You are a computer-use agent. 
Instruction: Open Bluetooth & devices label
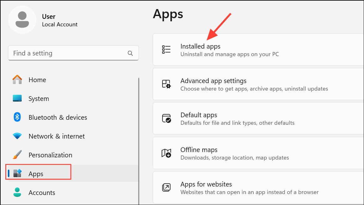point(58,118)
